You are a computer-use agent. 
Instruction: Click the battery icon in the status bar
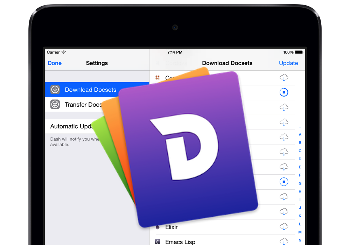point(299,52)
